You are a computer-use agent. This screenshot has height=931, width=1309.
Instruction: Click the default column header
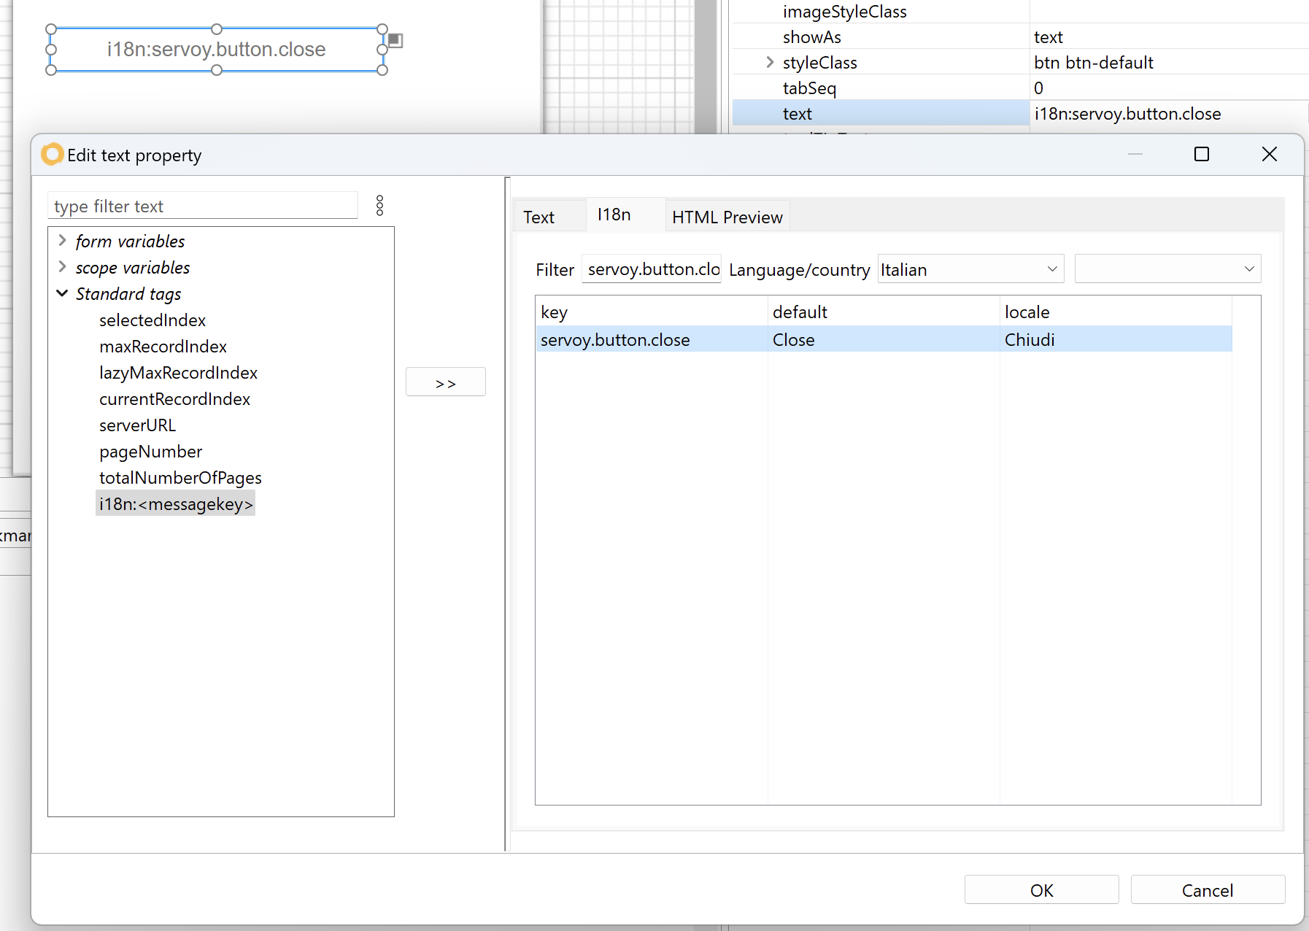point(883,312)
